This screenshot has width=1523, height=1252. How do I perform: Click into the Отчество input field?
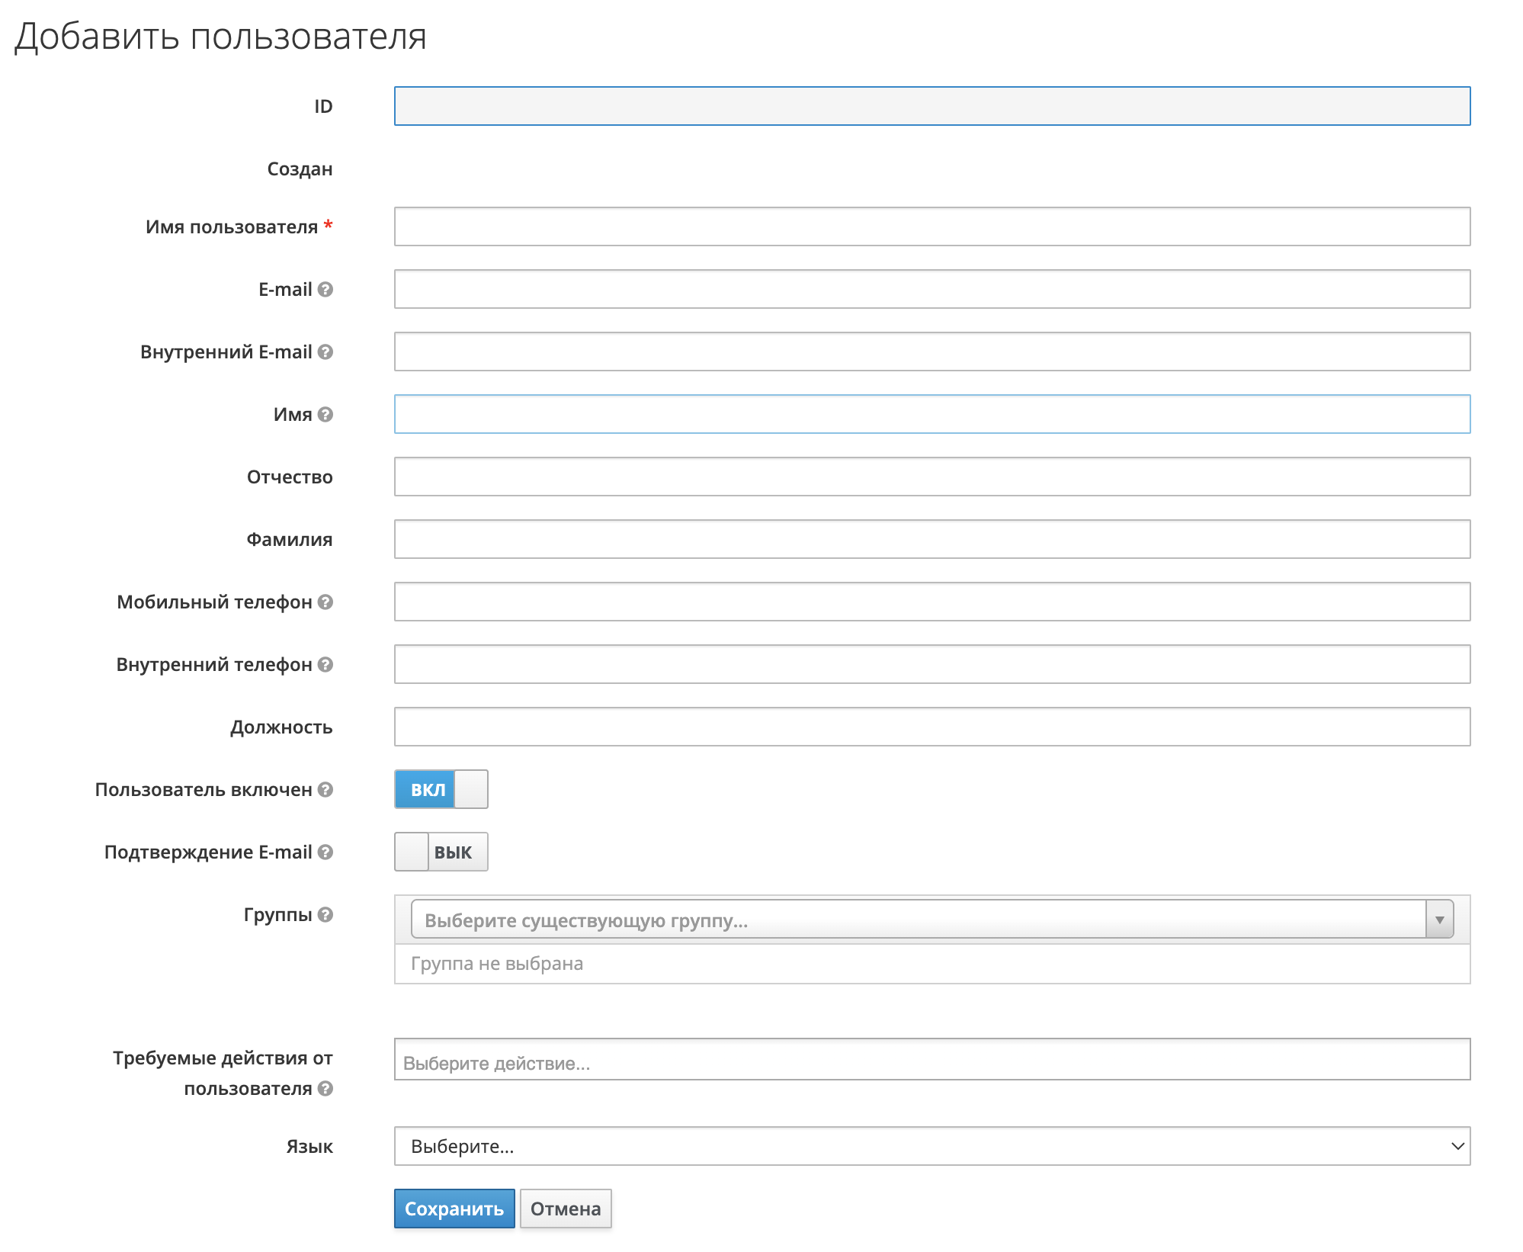pyautogui.click(x=931, y=477)
